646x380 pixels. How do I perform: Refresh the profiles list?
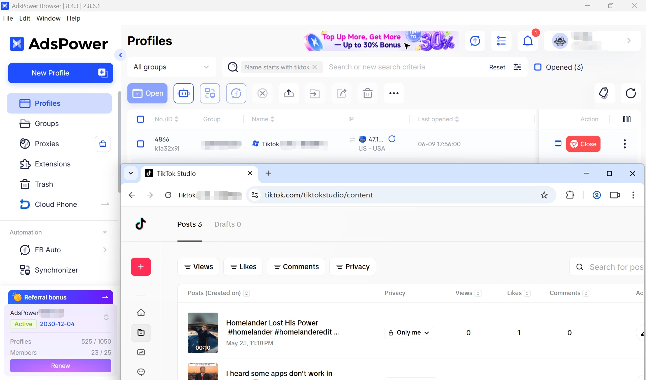[x=630, y=93]
